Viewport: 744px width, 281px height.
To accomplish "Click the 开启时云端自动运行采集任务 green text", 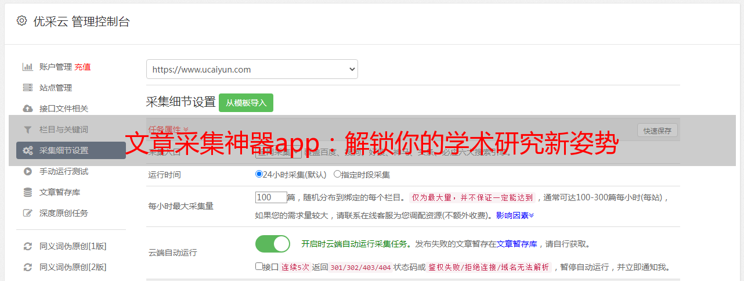I will pyautogui.click(x=354, y=244).
